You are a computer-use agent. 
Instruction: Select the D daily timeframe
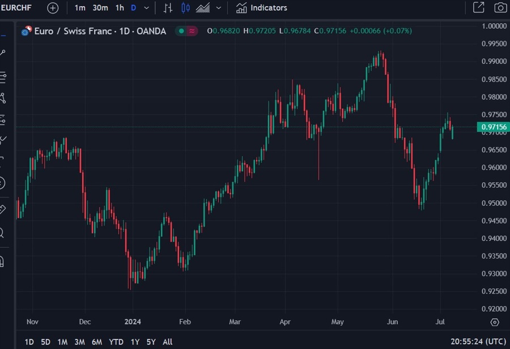point(133,8)
